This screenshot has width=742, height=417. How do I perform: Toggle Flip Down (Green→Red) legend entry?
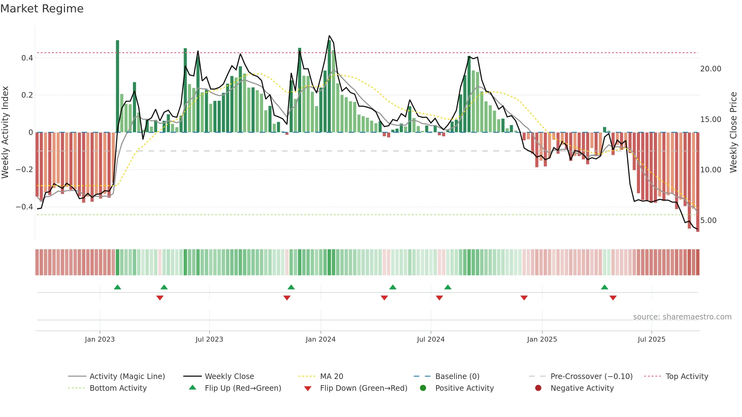point(356,388)
